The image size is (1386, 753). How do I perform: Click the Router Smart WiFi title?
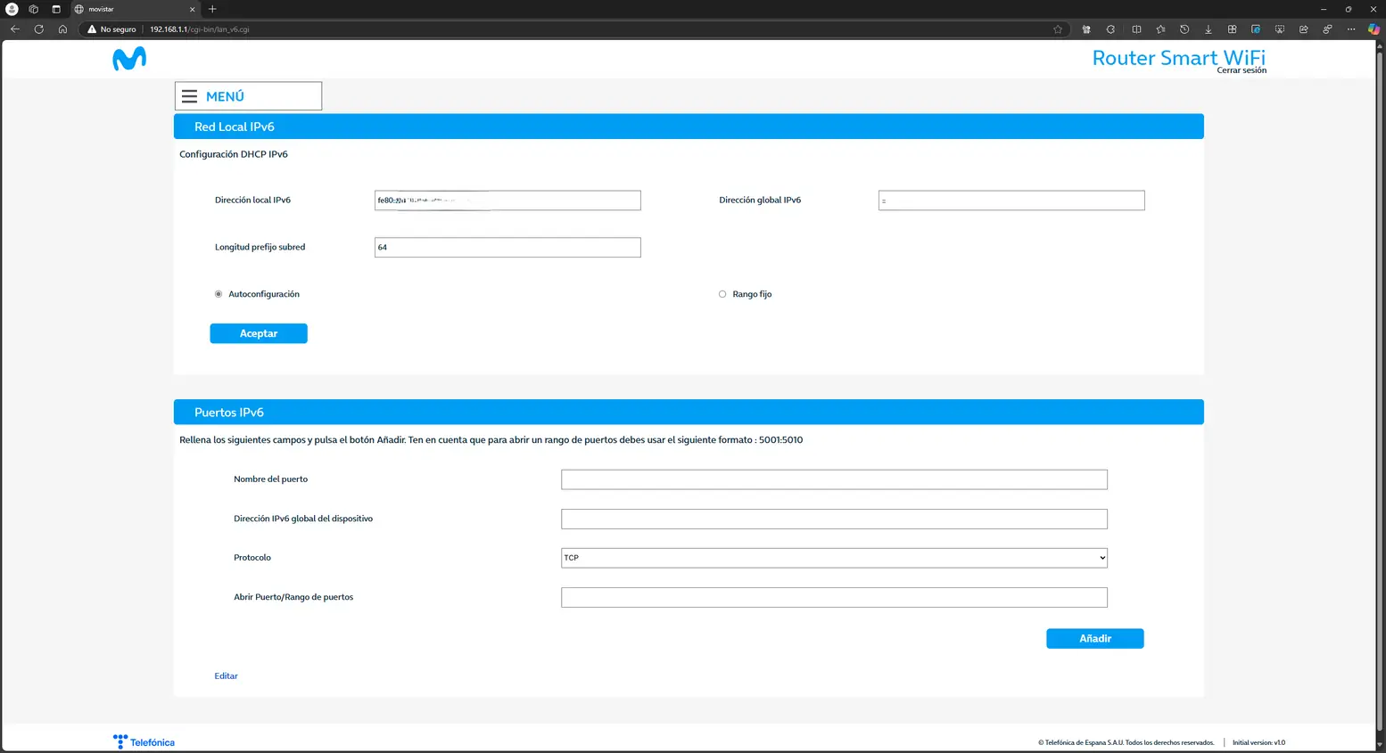pos(1178,57)
